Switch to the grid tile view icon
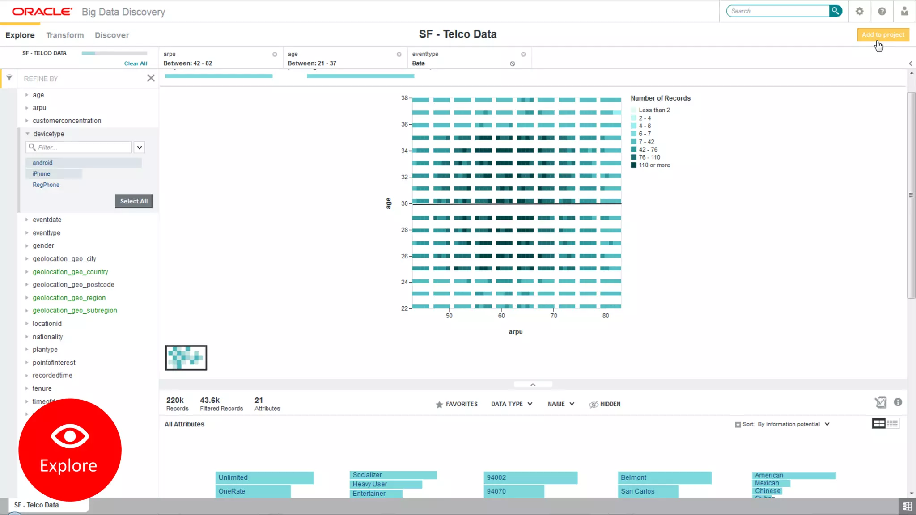The width and height of the screenshot is (916, 515). (x=892, y=423)
